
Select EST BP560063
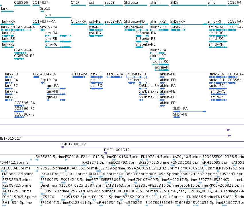click(49, 180)
